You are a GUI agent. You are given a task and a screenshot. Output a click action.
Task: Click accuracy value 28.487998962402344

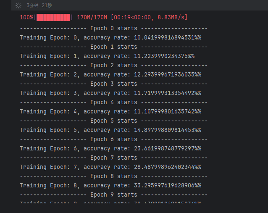[164, 167]
